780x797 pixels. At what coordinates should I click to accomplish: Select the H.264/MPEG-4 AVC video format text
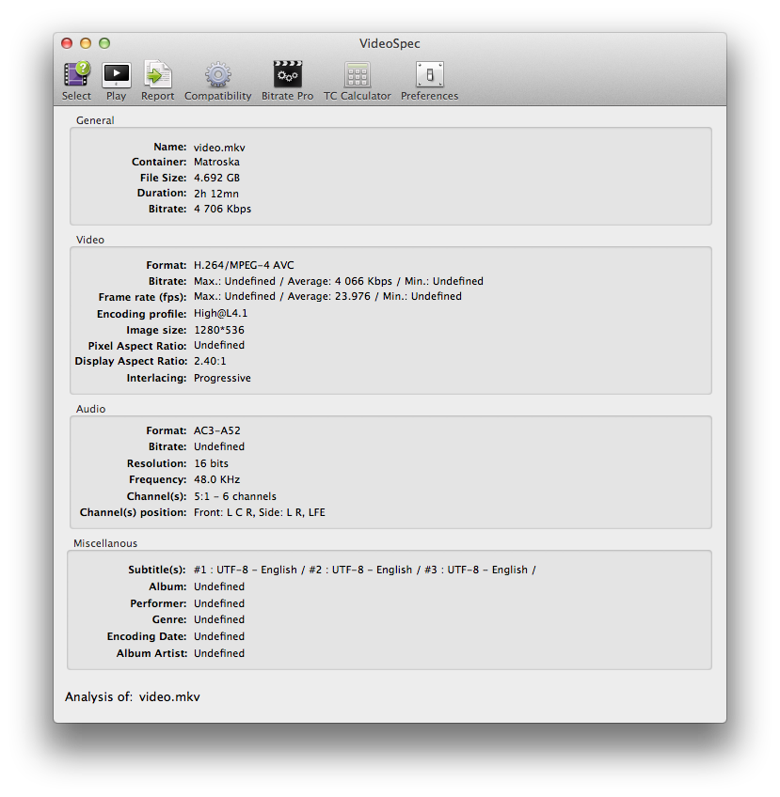click(x=244, y=265)
